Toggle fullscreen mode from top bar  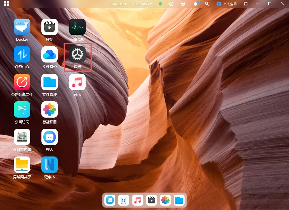246,4
